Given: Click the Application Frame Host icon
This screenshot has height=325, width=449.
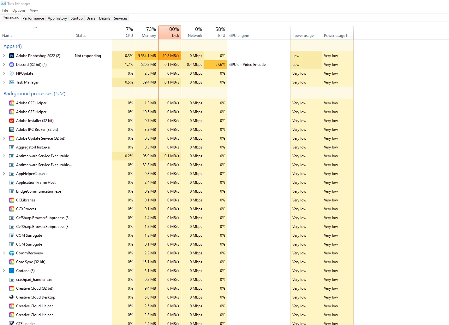Looking at the screenshot, I should 12,183.
